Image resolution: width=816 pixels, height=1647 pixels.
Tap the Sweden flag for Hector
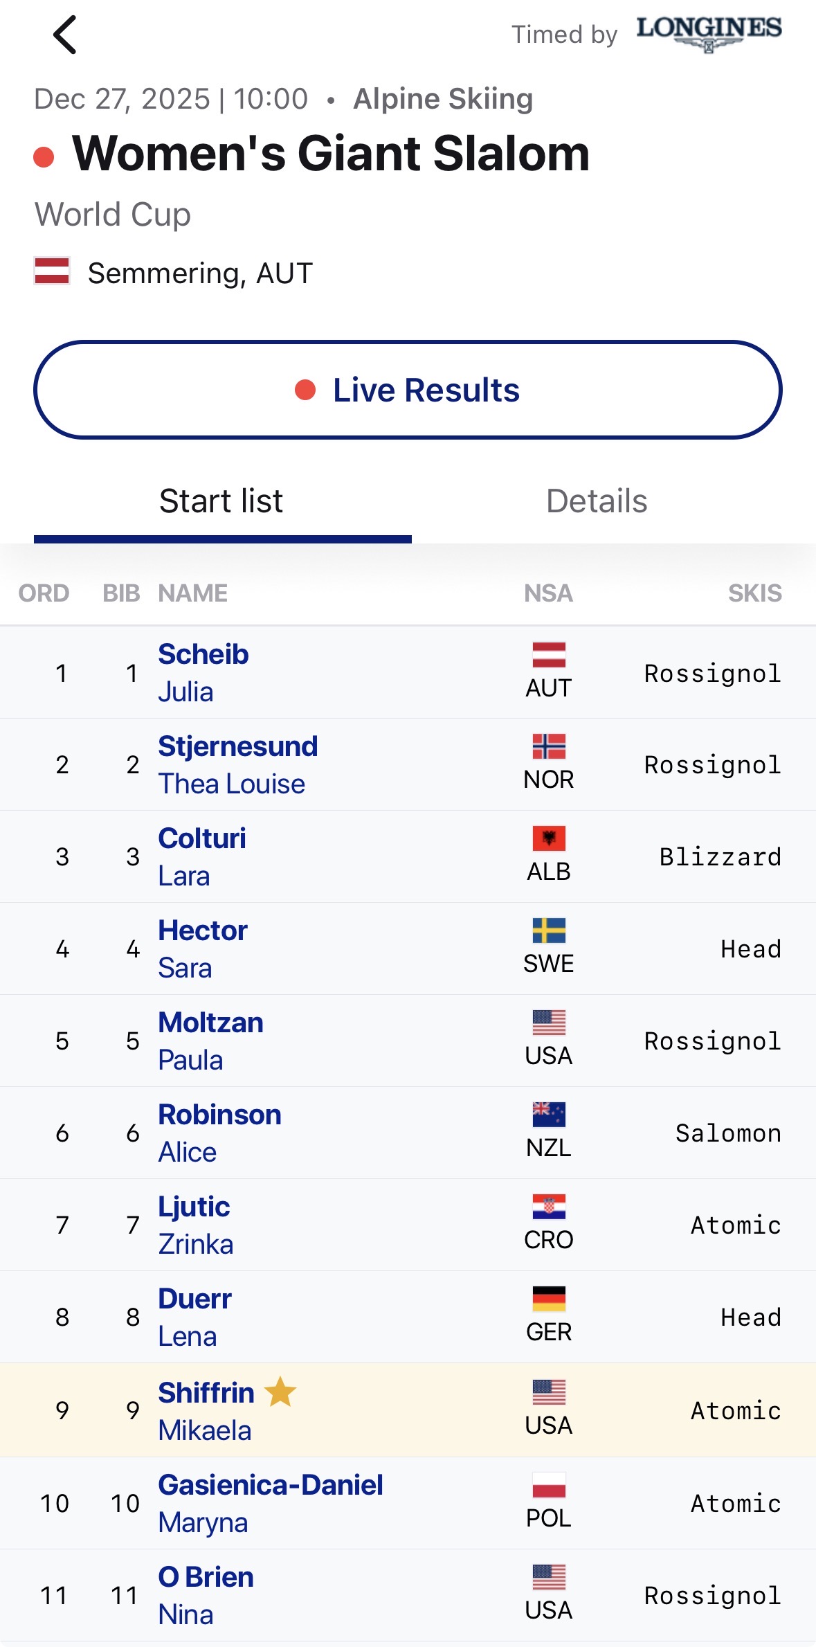pos(549,930)
